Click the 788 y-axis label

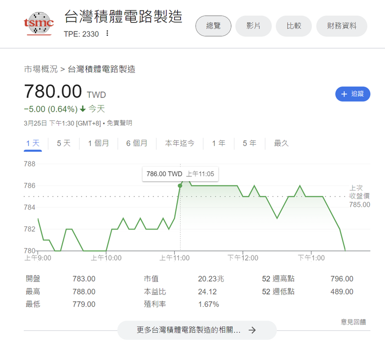[30, 164]
